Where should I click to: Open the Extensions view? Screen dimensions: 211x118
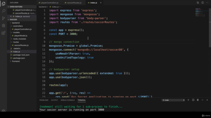(x=4, y=33)
